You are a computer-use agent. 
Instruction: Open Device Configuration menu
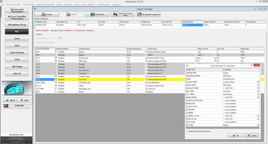[x=13, y=5]
